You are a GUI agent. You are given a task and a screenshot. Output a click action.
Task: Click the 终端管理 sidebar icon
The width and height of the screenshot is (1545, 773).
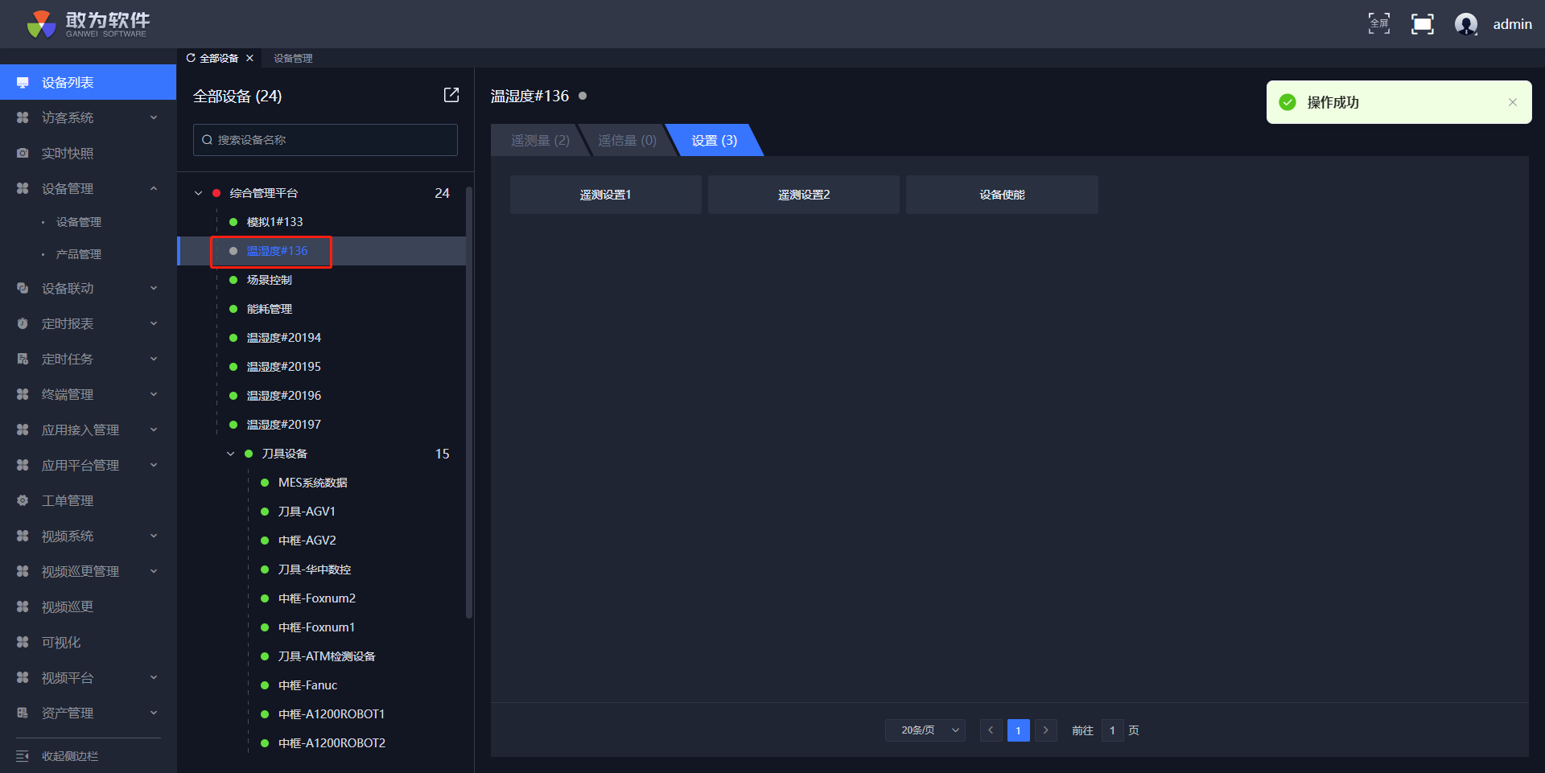pyautogui.click(x=23, y=394)
